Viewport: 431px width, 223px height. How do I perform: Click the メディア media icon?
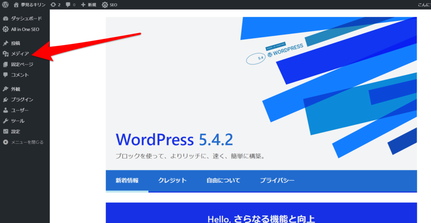click(x=5, y=54)
